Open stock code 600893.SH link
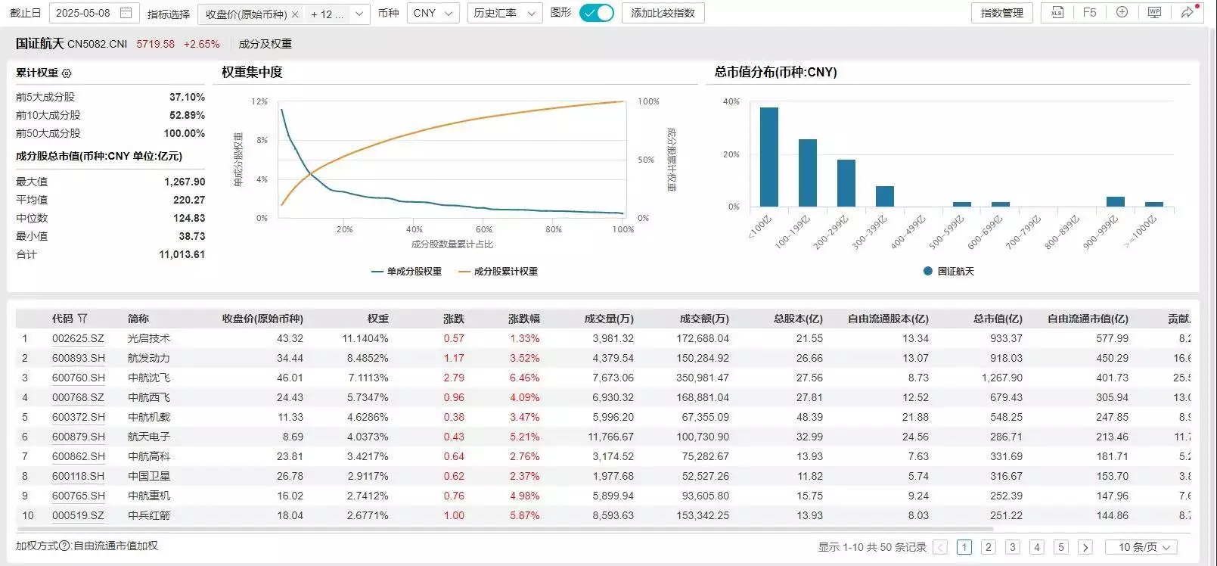The image size is (1217, 566). point(79,358)
